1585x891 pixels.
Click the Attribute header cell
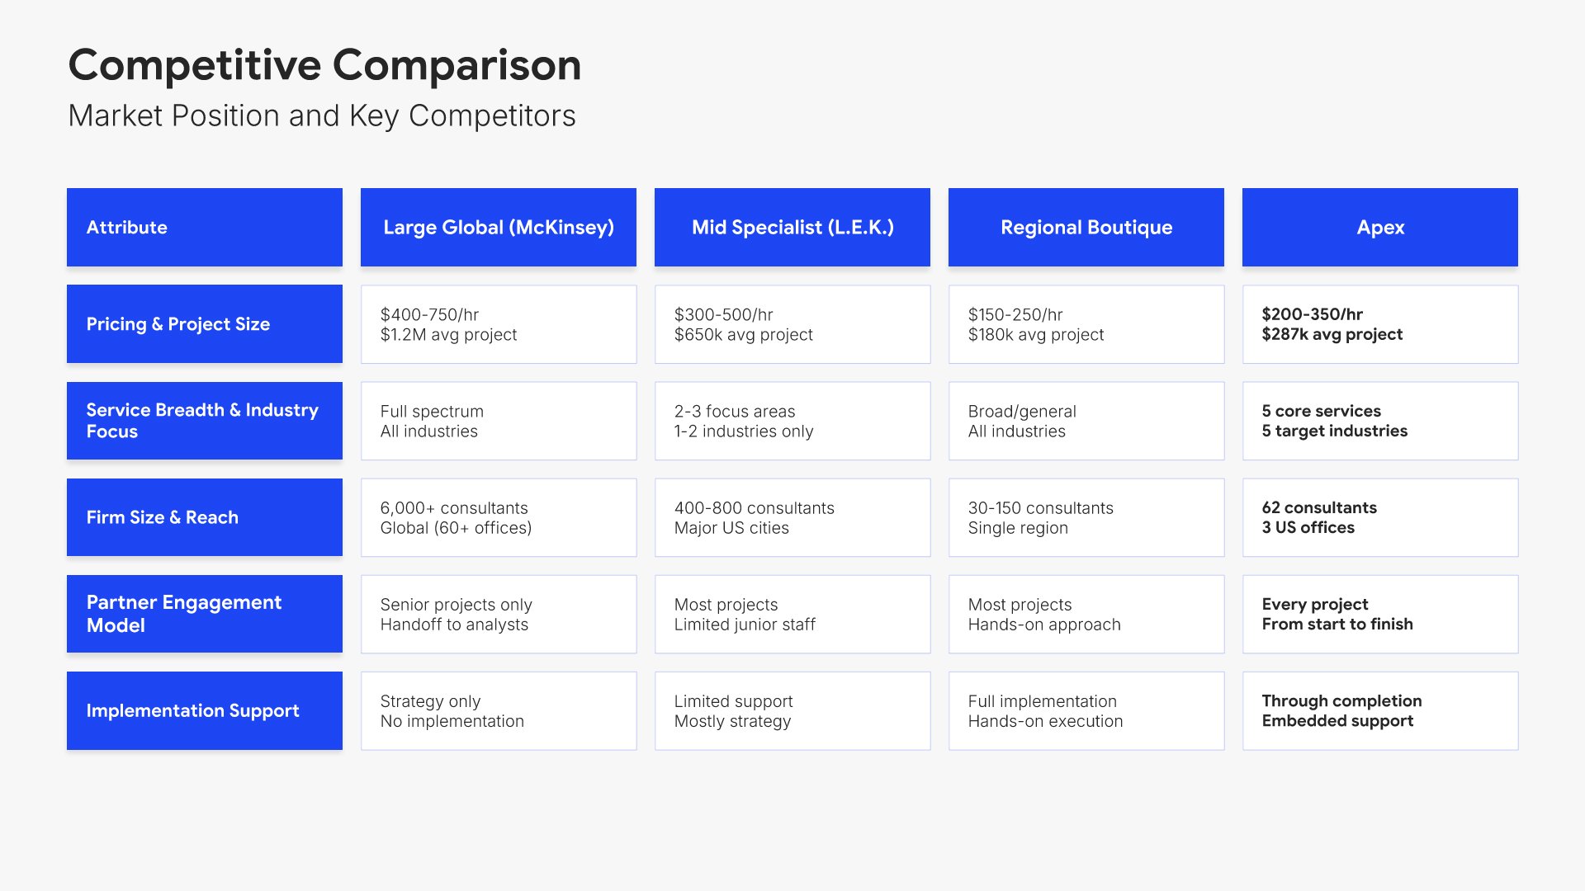tap(204, 227)
